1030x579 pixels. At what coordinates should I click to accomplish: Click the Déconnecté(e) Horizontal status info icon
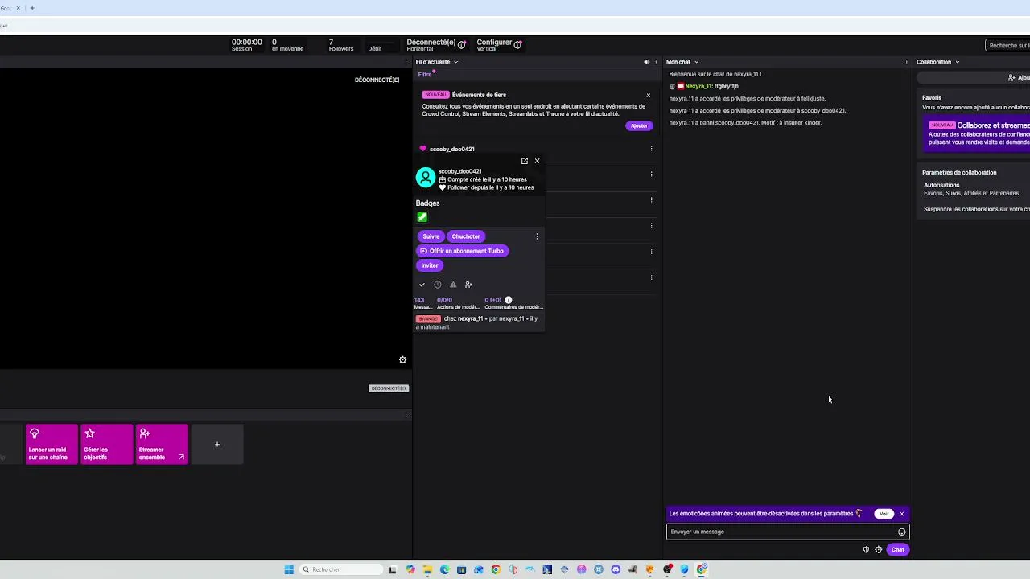pos(462,45)
